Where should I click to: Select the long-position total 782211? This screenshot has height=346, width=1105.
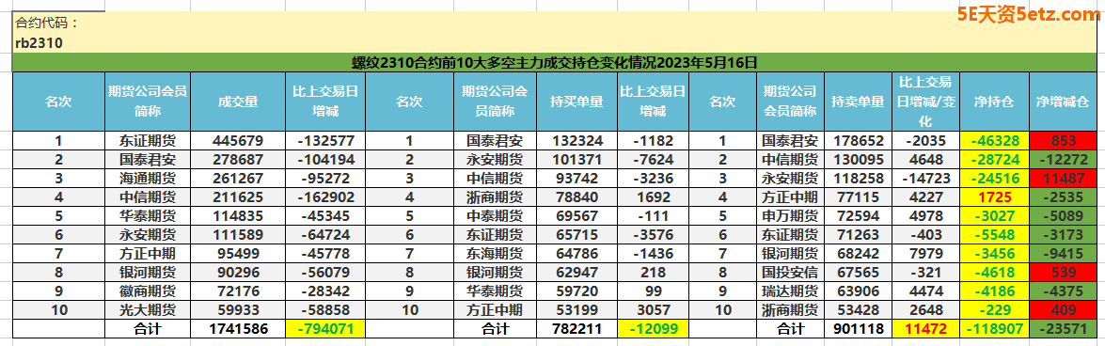pyautogui.click(x=576, y=328)
